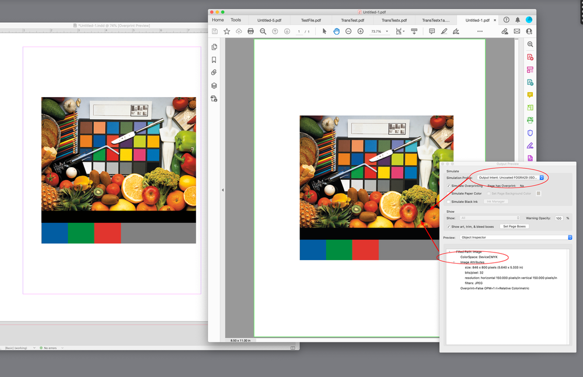Open the yellow Comment tool in right pane
Image resolution: width=583 pixels, height=377 pixels.
530,95
